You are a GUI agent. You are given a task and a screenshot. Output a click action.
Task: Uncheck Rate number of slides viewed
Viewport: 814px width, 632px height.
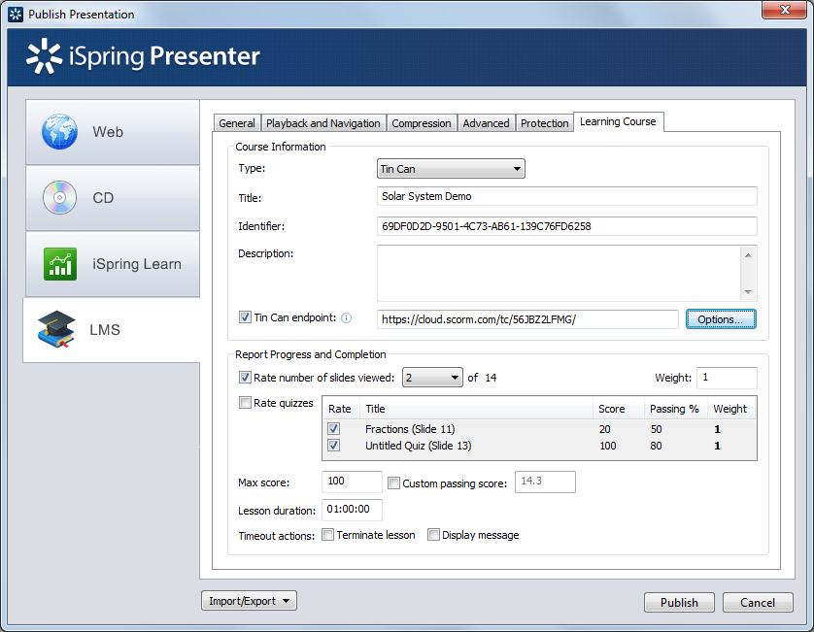[x=245, y=378]
